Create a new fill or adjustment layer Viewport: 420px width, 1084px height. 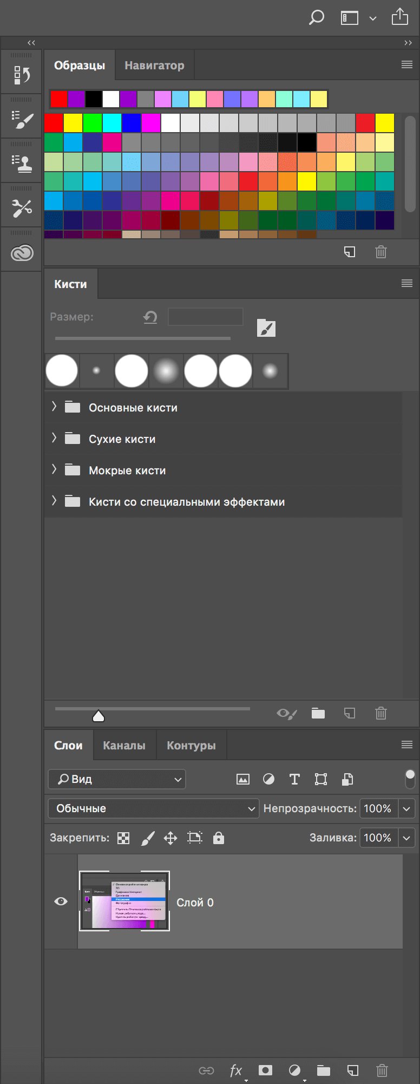point(294,1070)
